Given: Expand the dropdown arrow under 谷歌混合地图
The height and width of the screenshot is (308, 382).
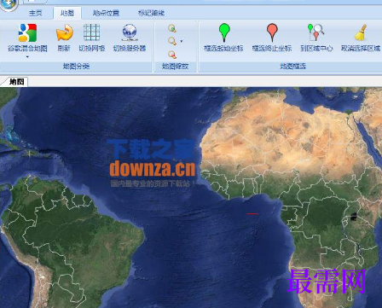Looking at the screenshot, I should coord(27,57).
